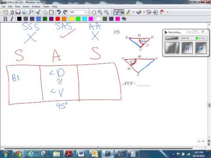The image size is (211, 158).
Task: Select the Eraser tool
Action: click(139, 12)
